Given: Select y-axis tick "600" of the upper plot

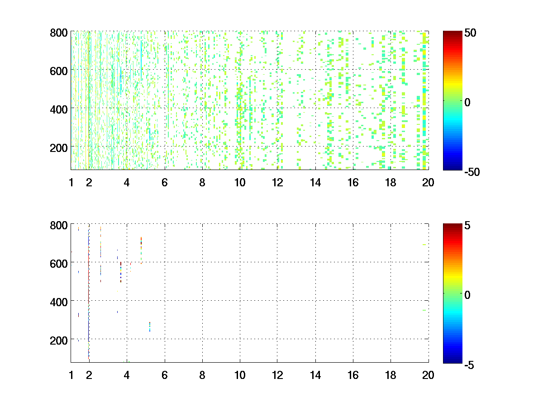Looking at the screenshot, I should pyautogui.click(x=59, y=71).
